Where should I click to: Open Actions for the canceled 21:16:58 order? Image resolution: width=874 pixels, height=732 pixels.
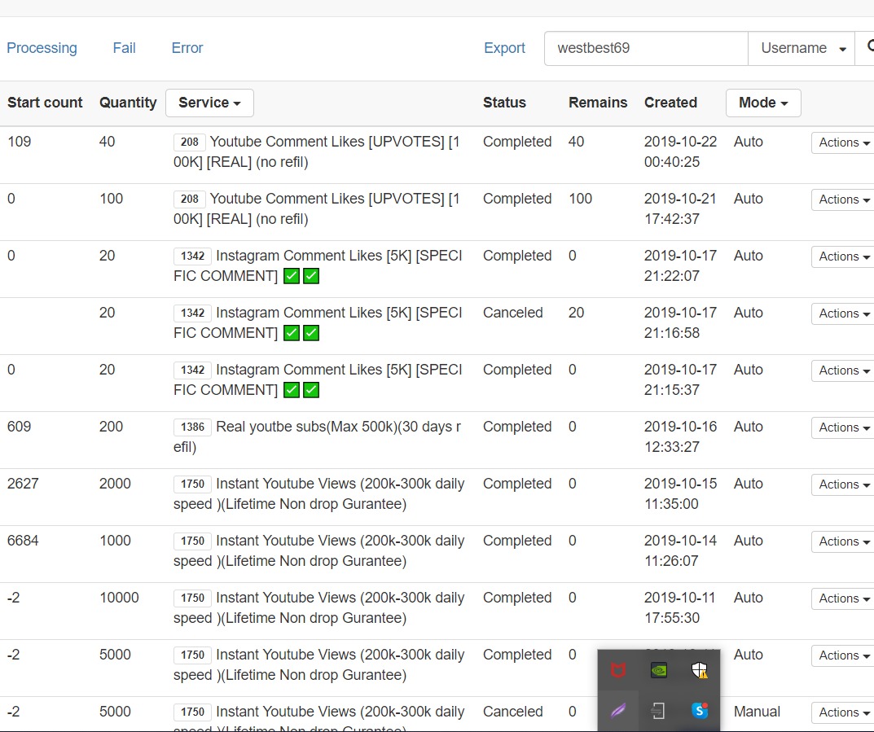tap(843, 313)
